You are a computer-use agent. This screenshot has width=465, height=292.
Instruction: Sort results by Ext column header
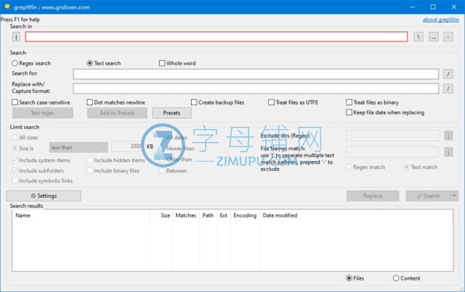pyautogui.click(x=224, y=215)
